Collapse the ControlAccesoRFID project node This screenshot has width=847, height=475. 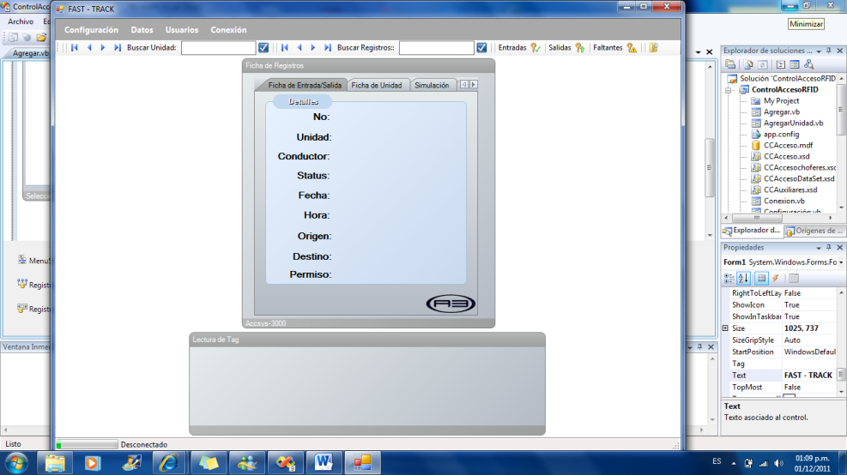(x=729, y=89)
